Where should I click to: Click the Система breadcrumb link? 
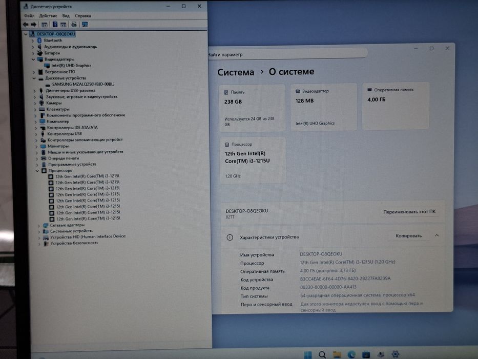click(x=236, y=72)
